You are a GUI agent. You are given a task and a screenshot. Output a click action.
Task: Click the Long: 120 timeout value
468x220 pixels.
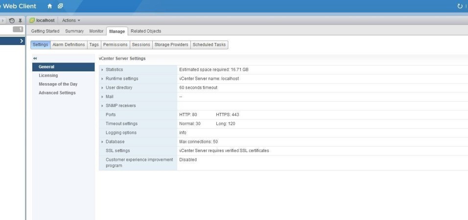pyautogui.click(x=225, y=124)
